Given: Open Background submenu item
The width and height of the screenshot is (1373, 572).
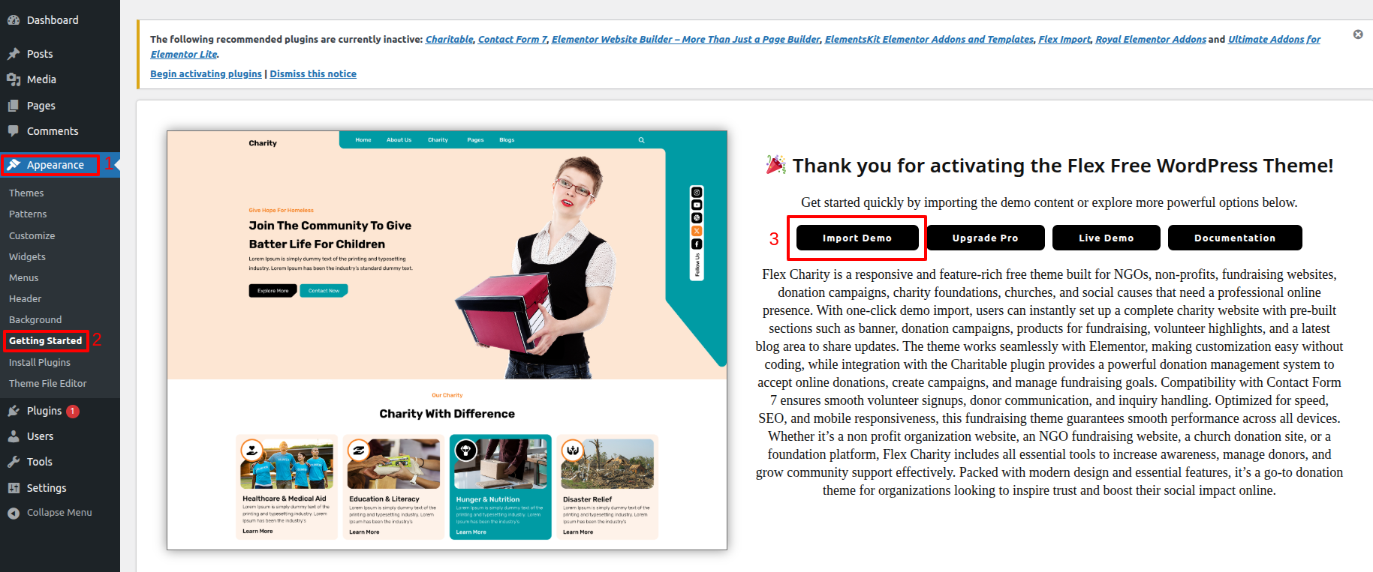Looking at the screenshot, I should tap(35, 319).
